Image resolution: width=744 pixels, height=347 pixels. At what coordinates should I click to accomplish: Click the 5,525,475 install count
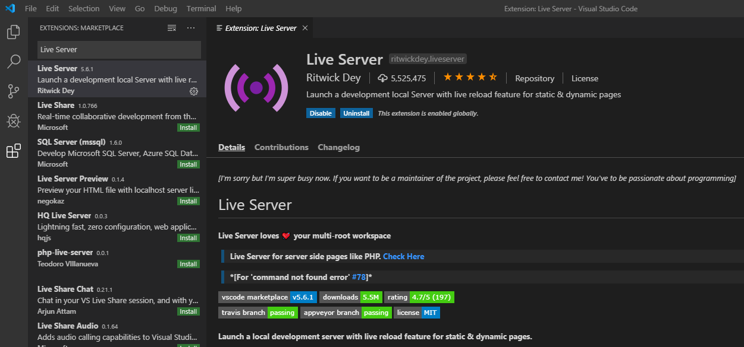409,78
